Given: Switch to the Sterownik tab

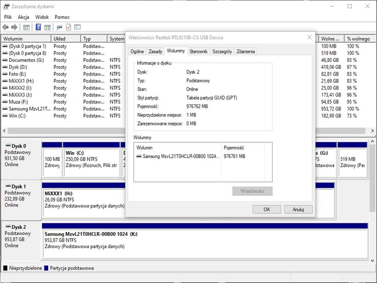Looking at the screenshot, I should 198,51.
